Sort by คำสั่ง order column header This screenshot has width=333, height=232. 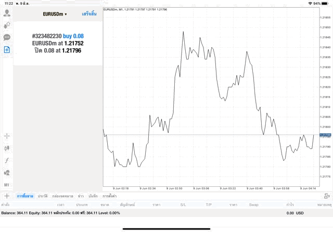(x=5, y=204)
